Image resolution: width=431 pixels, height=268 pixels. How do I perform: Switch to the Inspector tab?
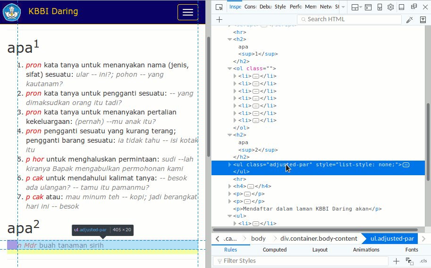[x=235, y=7]
